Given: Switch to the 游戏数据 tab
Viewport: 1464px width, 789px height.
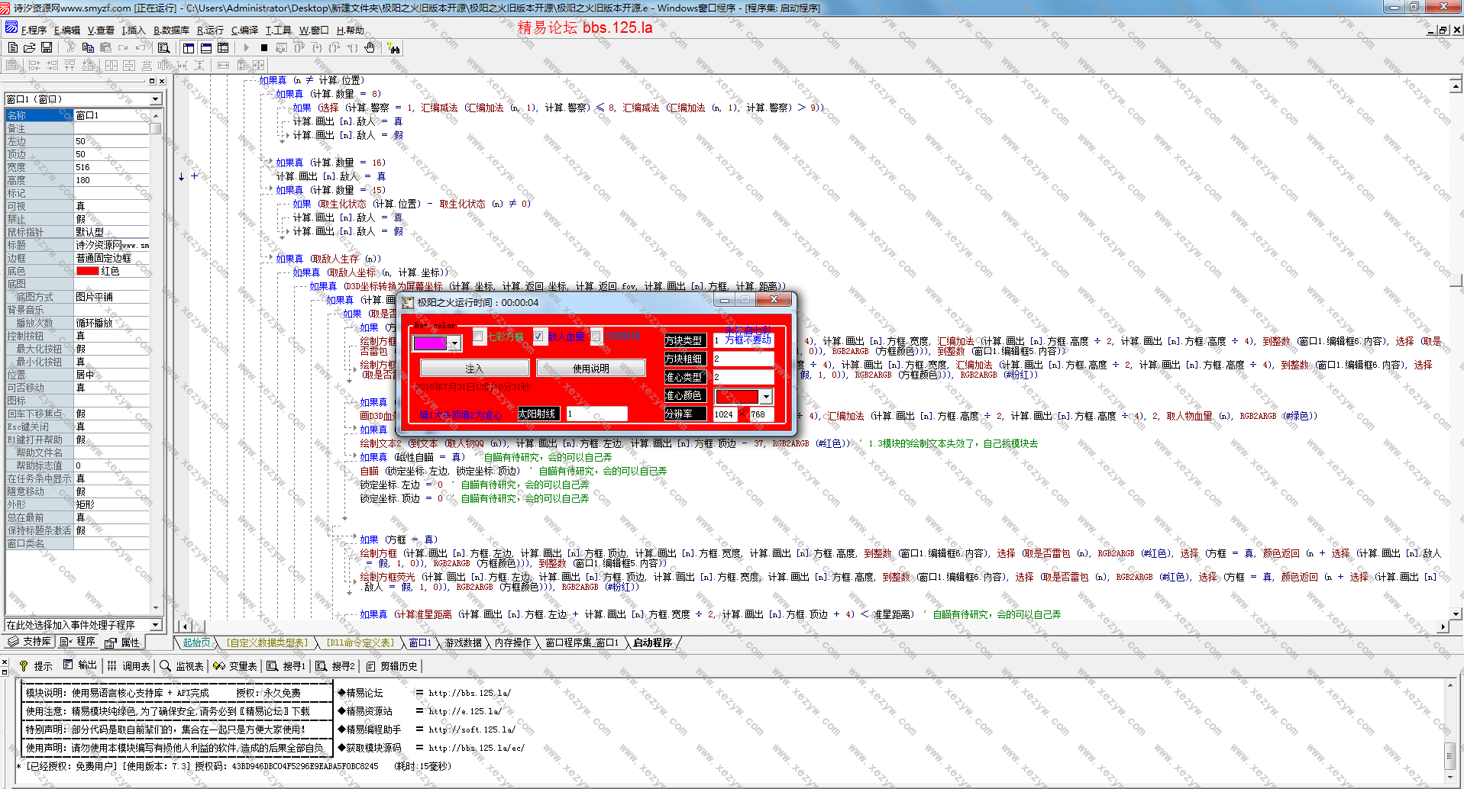Looking at the screenshot, I should point(464,642).
